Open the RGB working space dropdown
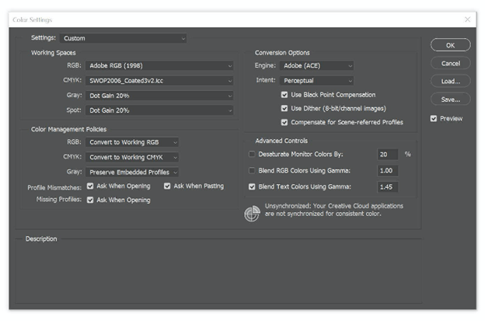 (x=159, y=65)
